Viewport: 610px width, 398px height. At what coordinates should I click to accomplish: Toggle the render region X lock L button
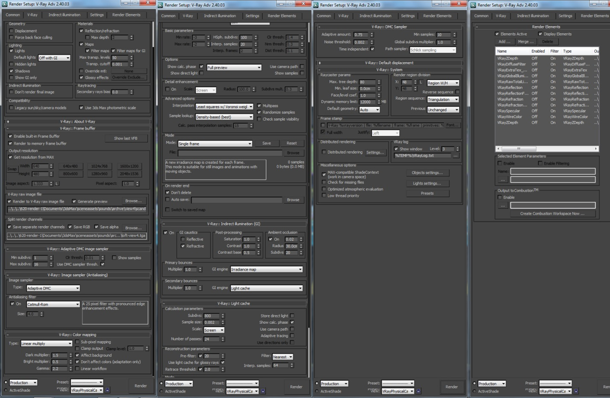pyautogui.click(x=421, y=82)
